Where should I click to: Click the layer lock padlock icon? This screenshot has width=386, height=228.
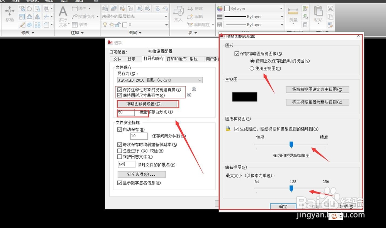pyautogui.click(x=118, y=25)
